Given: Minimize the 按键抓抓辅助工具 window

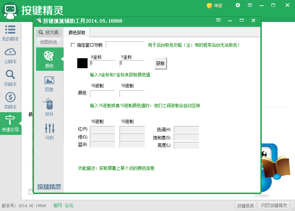Looking at the screenshot, I should click(x=230, y=21).
